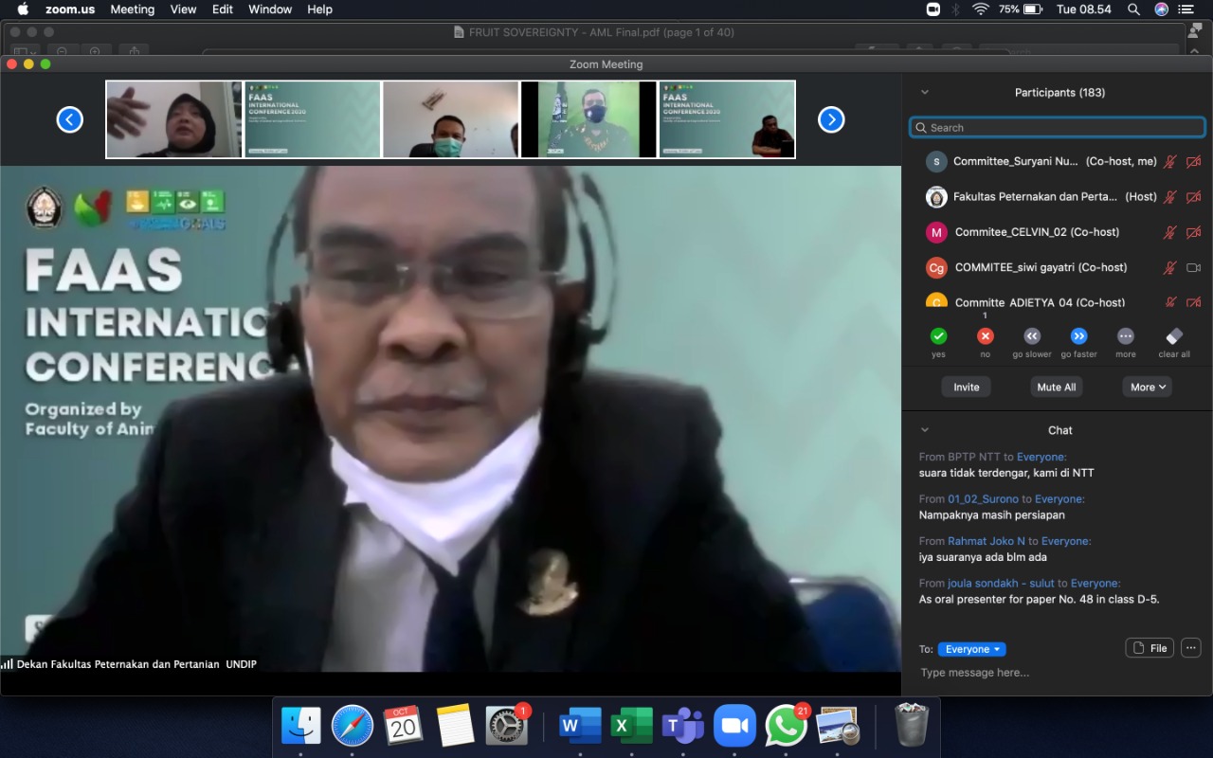
Task: Open the 'Everyone' recipient dropdown
Action: [x=971, y=649]
